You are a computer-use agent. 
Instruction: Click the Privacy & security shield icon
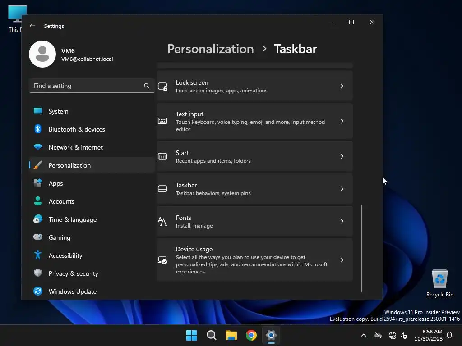38,273
